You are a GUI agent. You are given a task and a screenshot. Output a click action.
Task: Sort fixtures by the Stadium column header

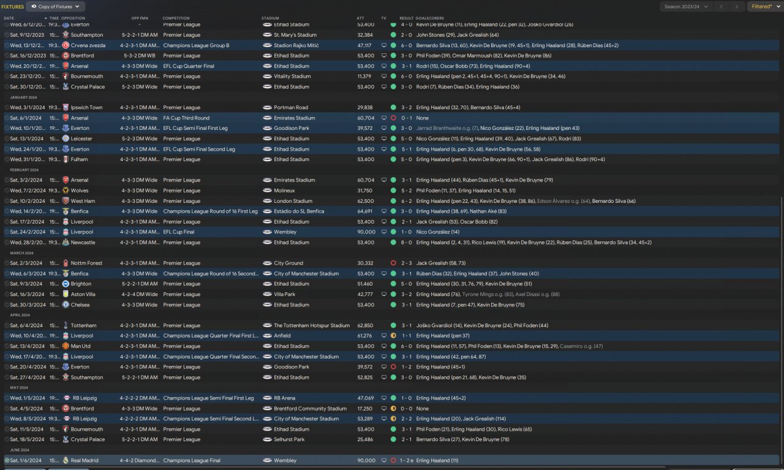click(x=270, y=18)
